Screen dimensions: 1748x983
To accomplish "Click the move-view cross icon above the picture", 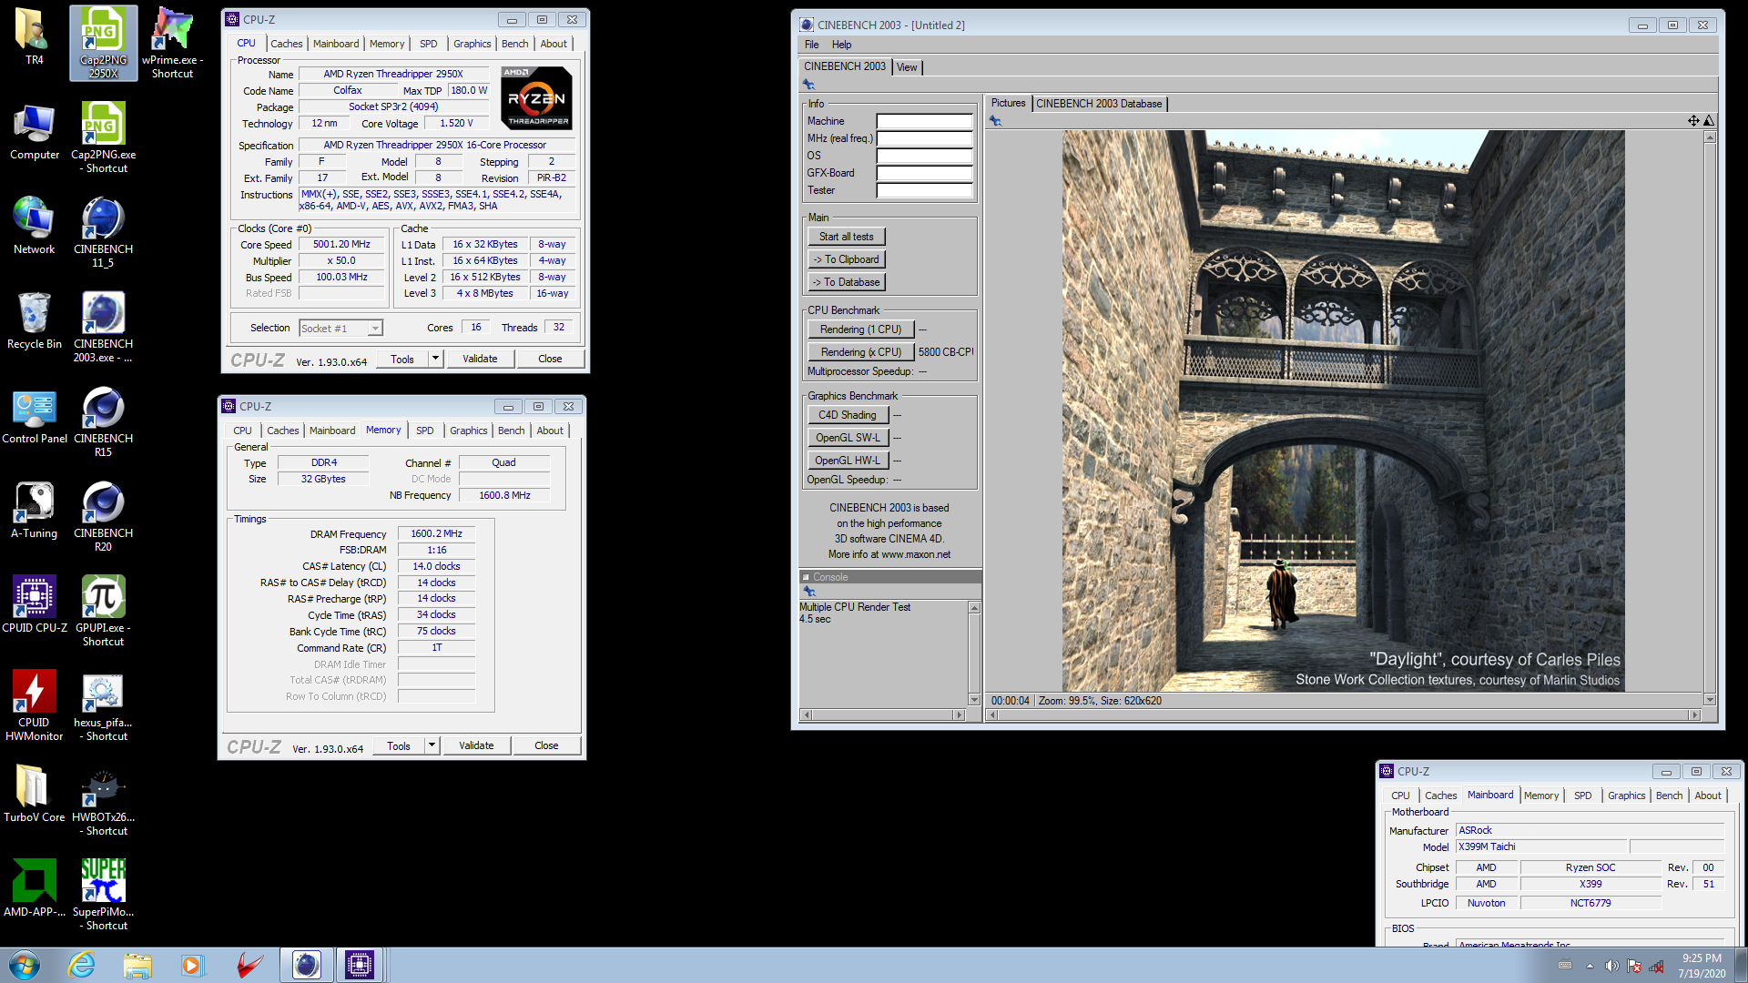I will pyautogui.click(x=1693, y=121).
